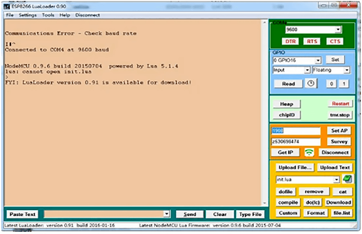
Task: Click the Custom button
Action: (288, 213)
